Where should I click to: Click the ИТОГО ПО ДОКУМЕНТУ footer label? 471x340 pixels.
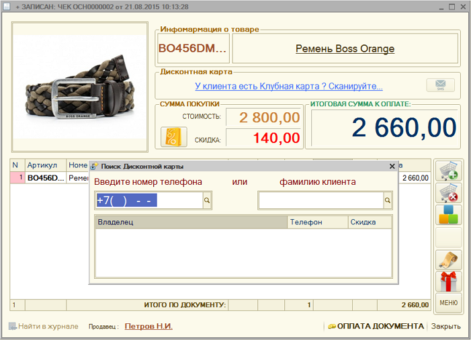[x=185, y=305]
